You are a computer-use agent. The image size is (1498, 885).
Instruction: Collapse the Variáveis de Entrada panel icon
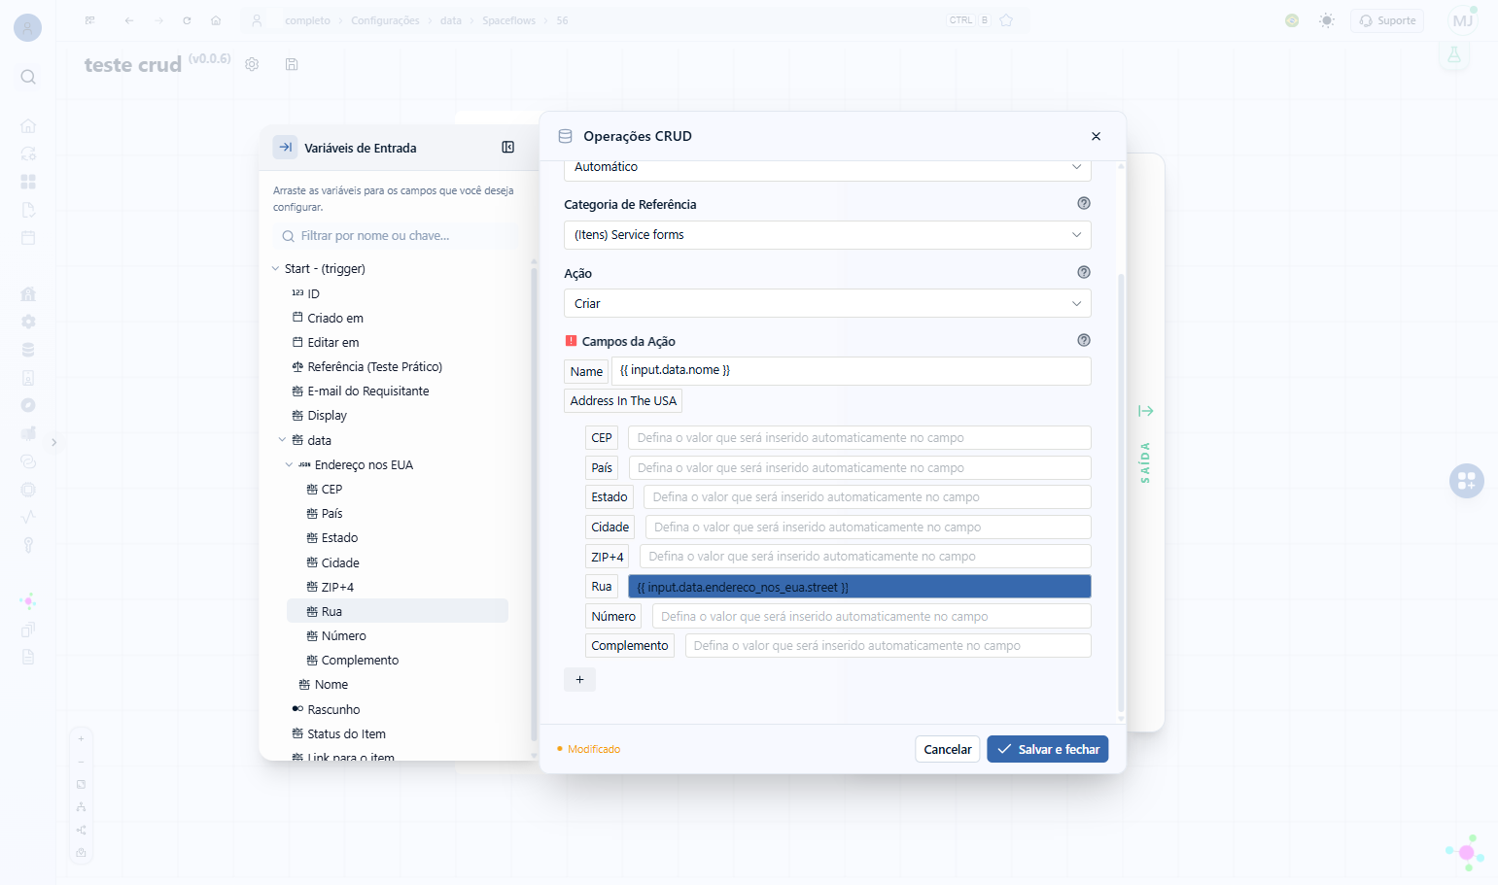507,147
